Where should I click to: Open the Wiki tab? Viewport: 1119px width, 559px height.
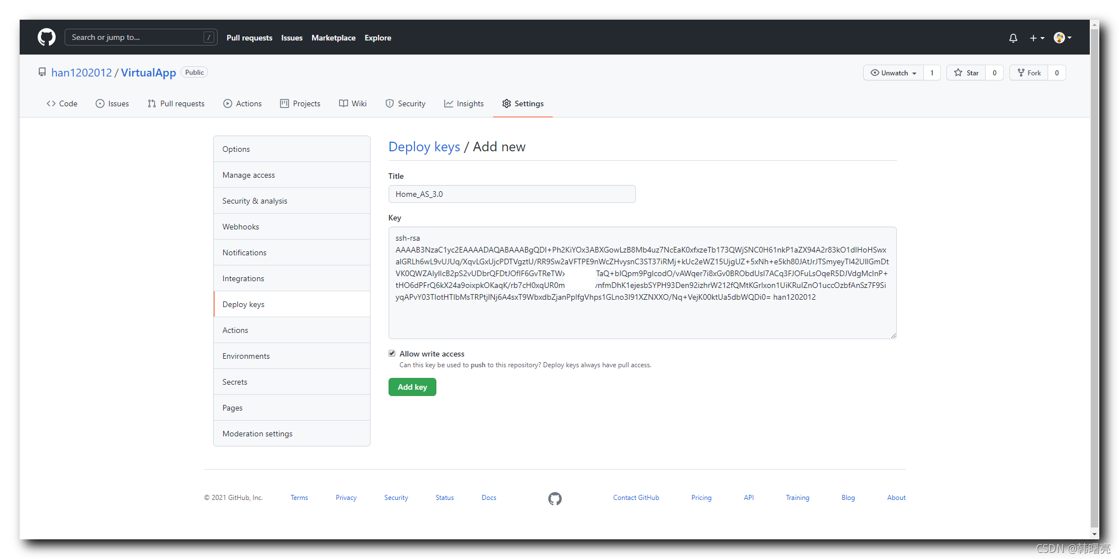pyautogui.click(x=353, y=103)
